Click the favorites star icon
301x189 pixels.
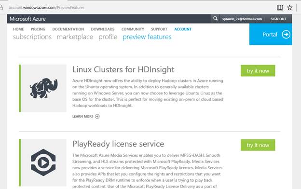[290, 8]
